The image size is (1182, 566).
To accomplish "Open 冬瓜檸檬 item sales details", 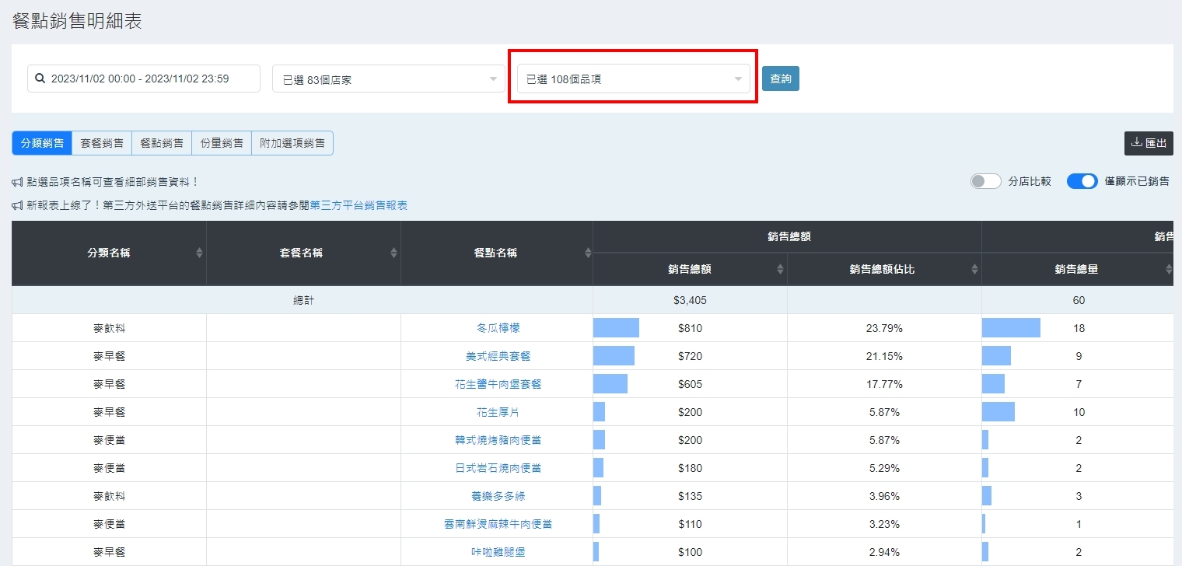I will [496, 328].
